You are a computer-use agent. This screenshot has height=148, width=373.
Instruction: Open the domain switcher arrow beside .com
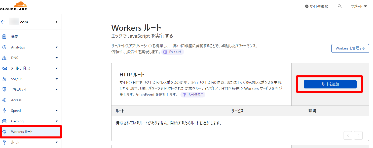coord(57,22)
